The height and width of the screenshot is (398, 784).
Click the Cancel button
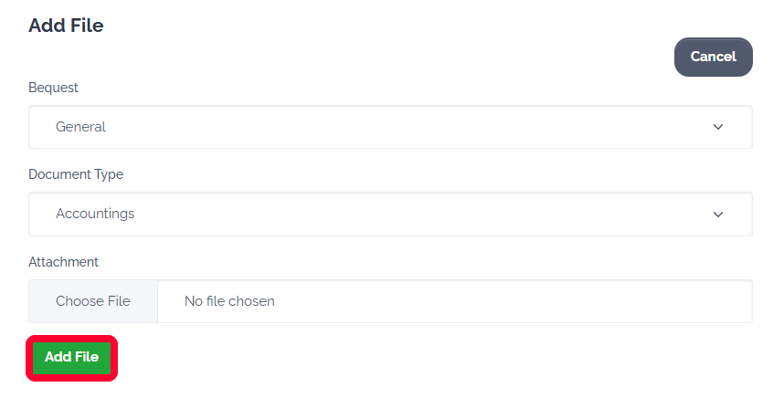713,57
